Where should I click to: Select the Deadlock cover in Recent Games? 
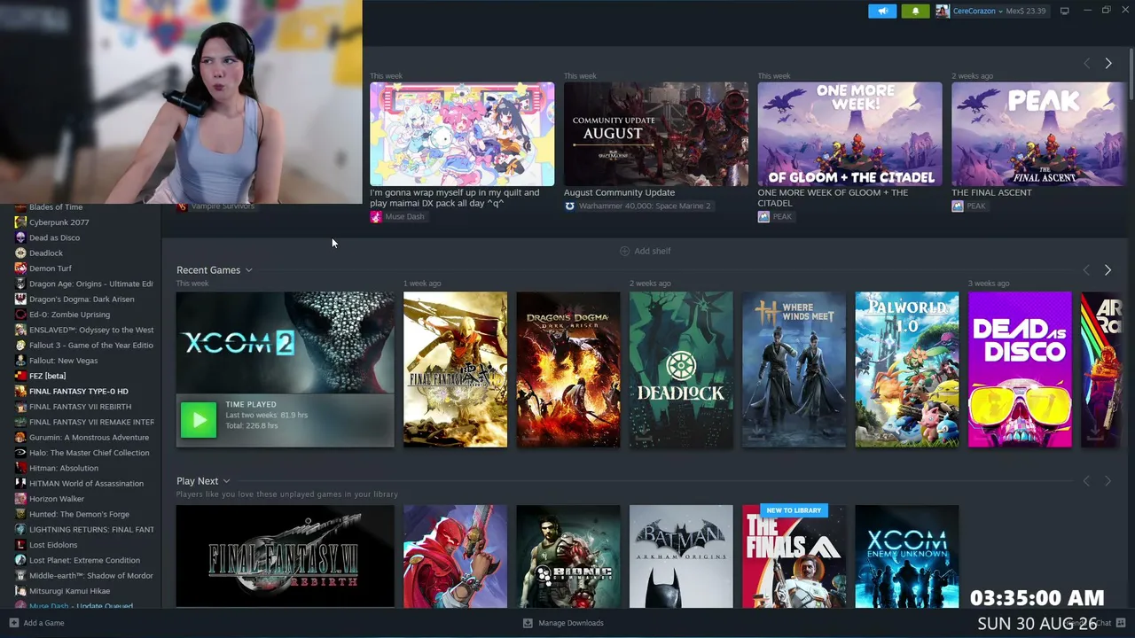click(x=681, y=370)
